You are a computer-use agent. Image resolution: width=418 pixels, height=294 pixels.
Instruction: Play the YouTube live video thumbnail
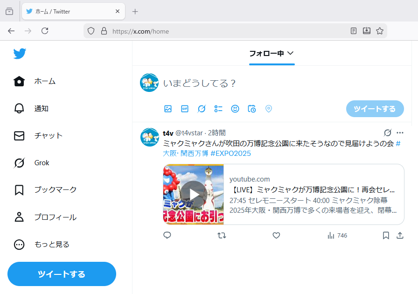coord(193,194)
